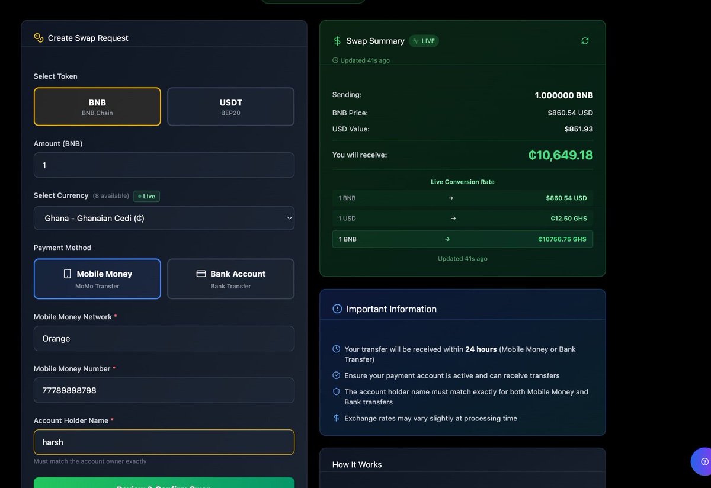Screen dimensions: 711x488
Task: Click the card icon on Bank Account option
Action: (201, 274)
